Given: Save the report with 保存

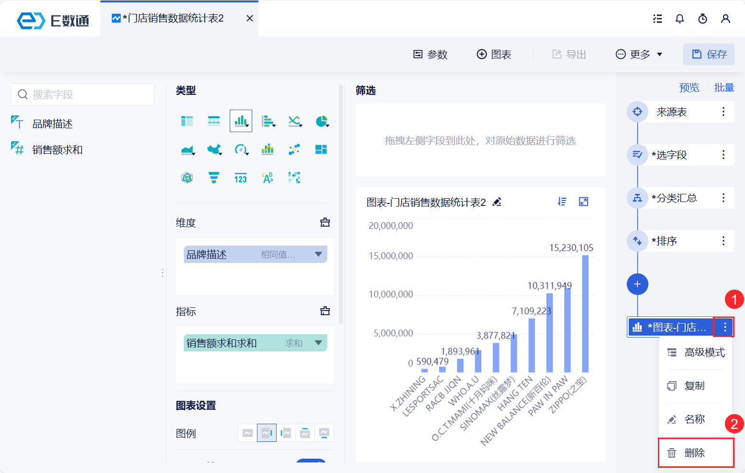Looking at the screenshot, I should 709,54.
